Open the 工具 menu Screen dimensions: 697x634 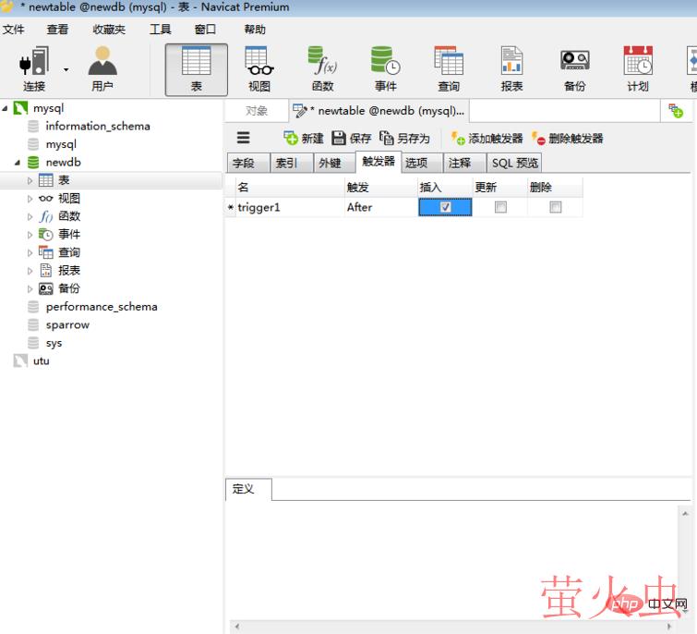[x=160, y=30]
